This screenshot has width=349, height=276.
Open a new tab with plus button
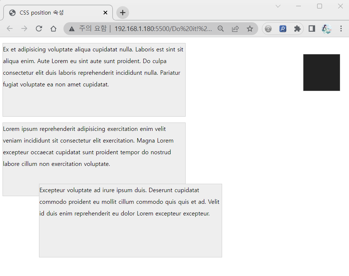pos(123,13)
